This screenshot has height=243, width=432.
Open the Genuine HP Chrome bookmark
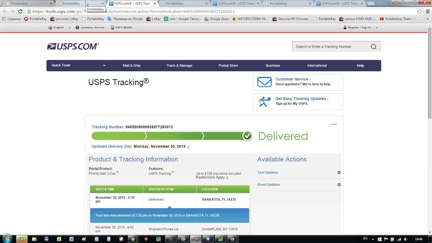pyautogui.click(x=291, y=19)
